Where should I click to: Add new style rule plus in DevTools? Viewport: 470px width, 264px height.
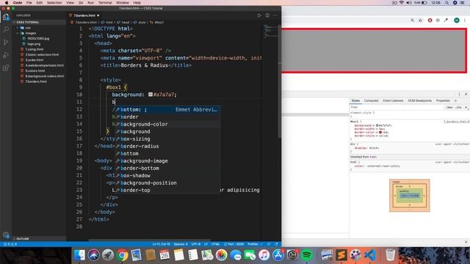tap(466, 107)
